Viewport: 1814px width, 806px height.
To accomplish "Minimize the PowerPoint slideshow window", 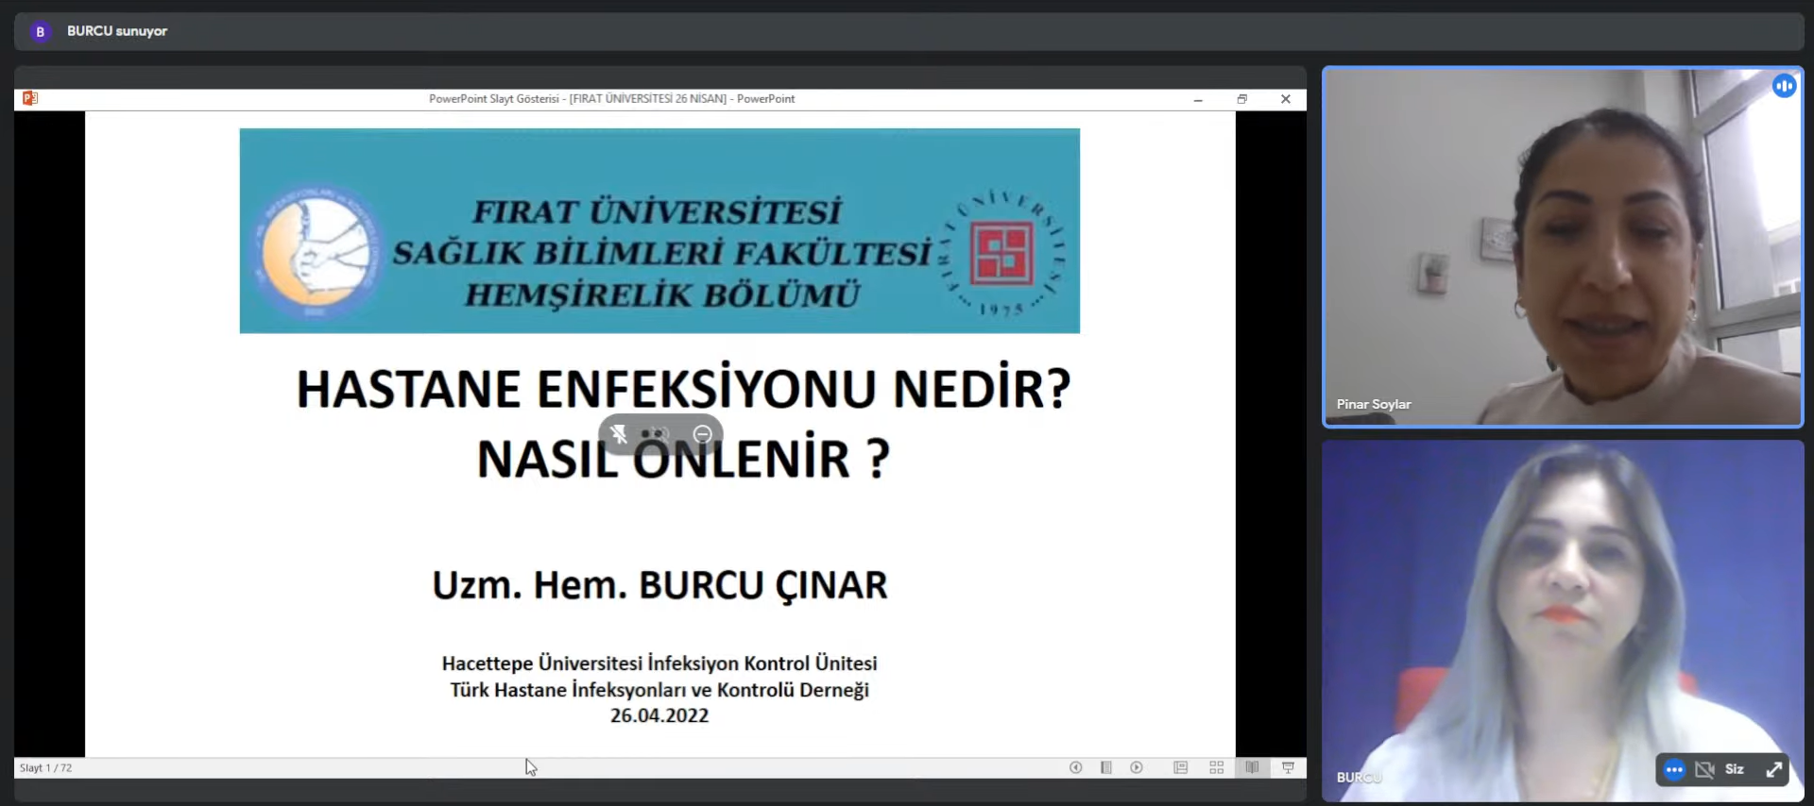I will (1198, 99).
